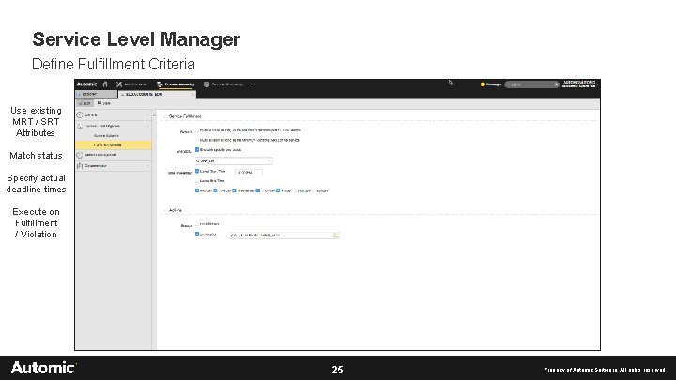Switch to the Explorer tab
This screenshot has width=676, height=380.
coord(96,94)
